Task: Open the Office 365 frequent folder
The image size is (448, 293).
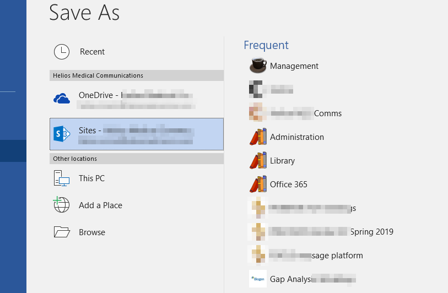Action: point(289,185)
